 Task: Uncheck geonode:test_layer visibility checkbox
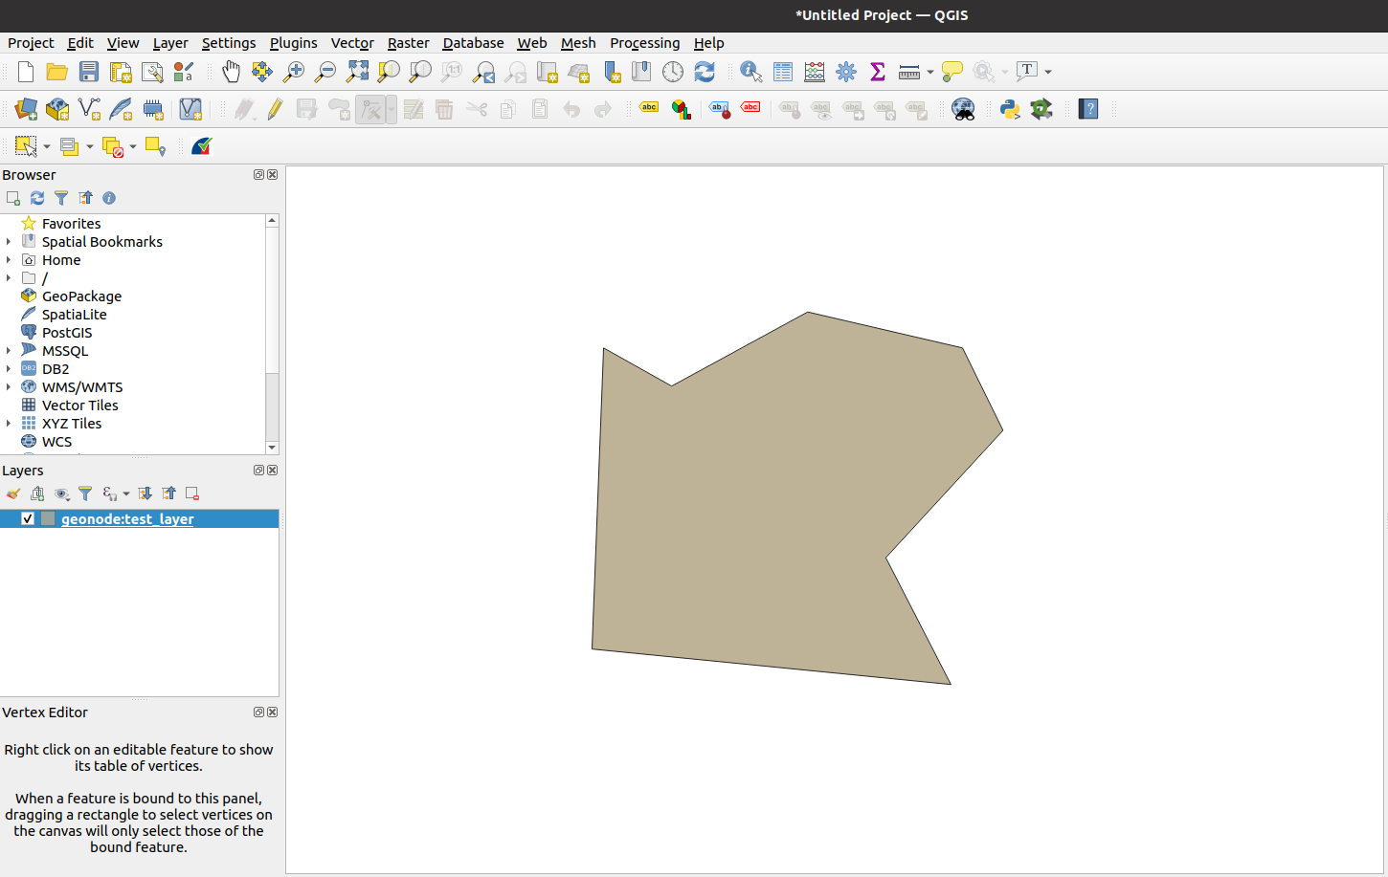[28, 518]
